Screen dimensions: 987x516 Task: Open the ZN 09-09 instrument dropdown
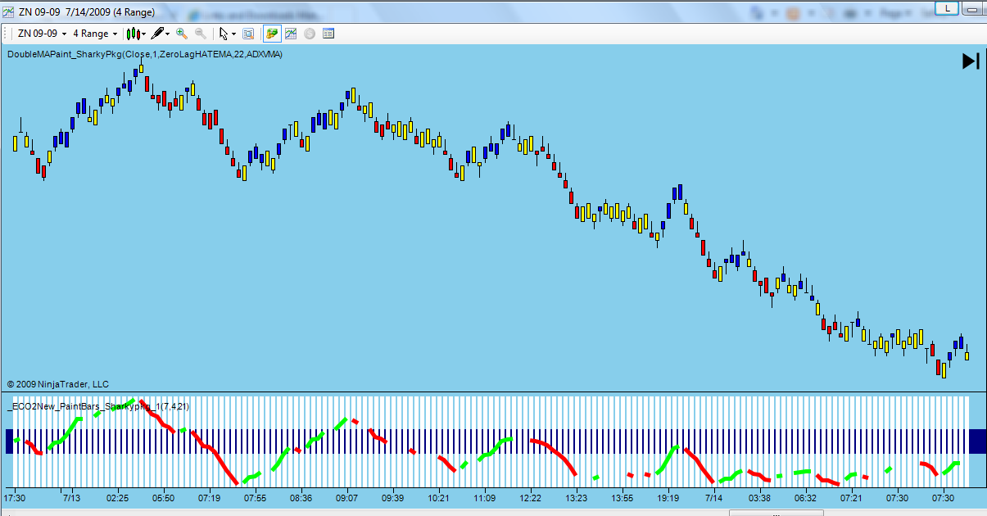(40, 34)
